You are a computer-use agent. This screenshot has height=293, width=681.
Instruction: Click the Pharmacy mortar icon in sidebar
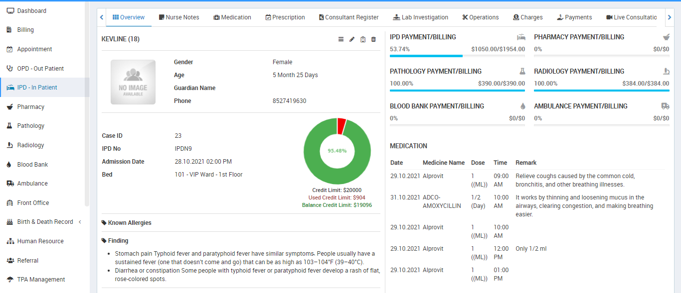click(x=10, y=107)
